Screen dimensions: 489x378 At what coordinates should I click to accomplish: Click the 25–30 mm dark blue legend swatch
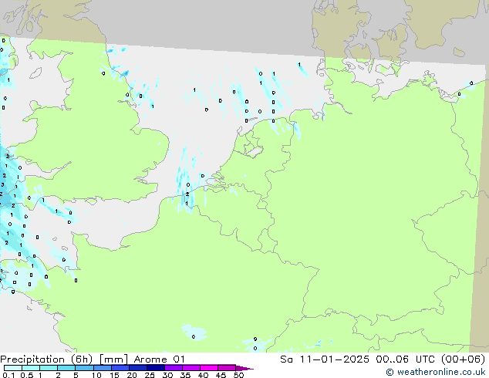point(156,368)
